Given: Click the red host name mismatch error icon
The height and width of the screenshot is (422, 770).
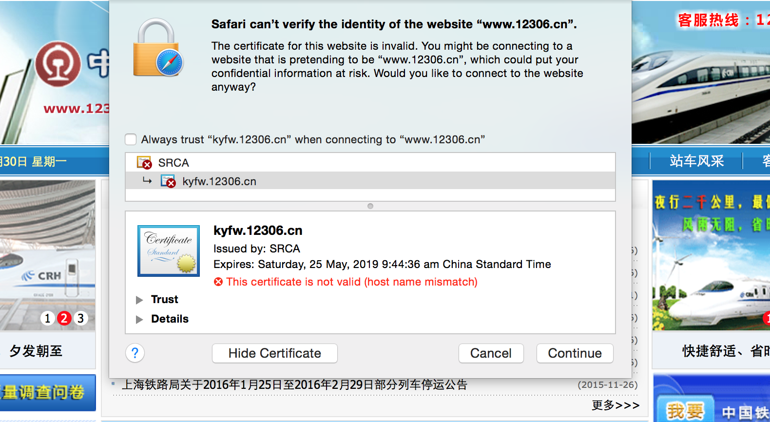Looking at the screenshot, I should (x=218, y=282).
